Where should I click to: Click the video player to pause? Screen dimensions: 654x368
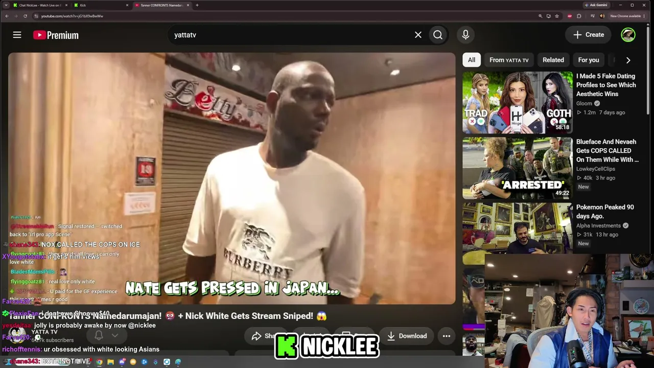pos(231,178)
